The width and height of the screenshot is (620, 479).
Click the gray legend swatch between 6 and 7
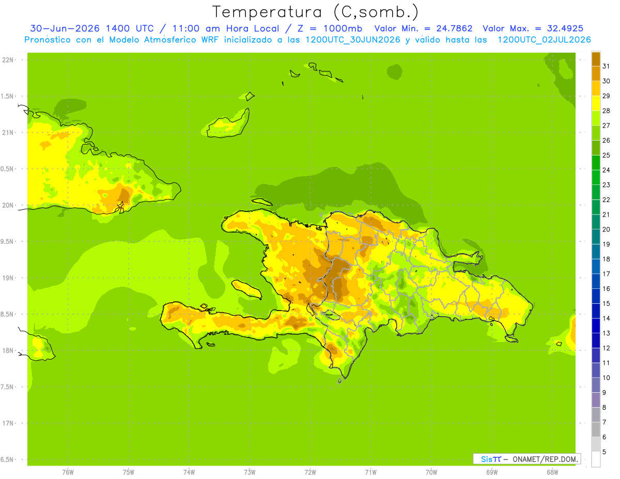(596, 430)
